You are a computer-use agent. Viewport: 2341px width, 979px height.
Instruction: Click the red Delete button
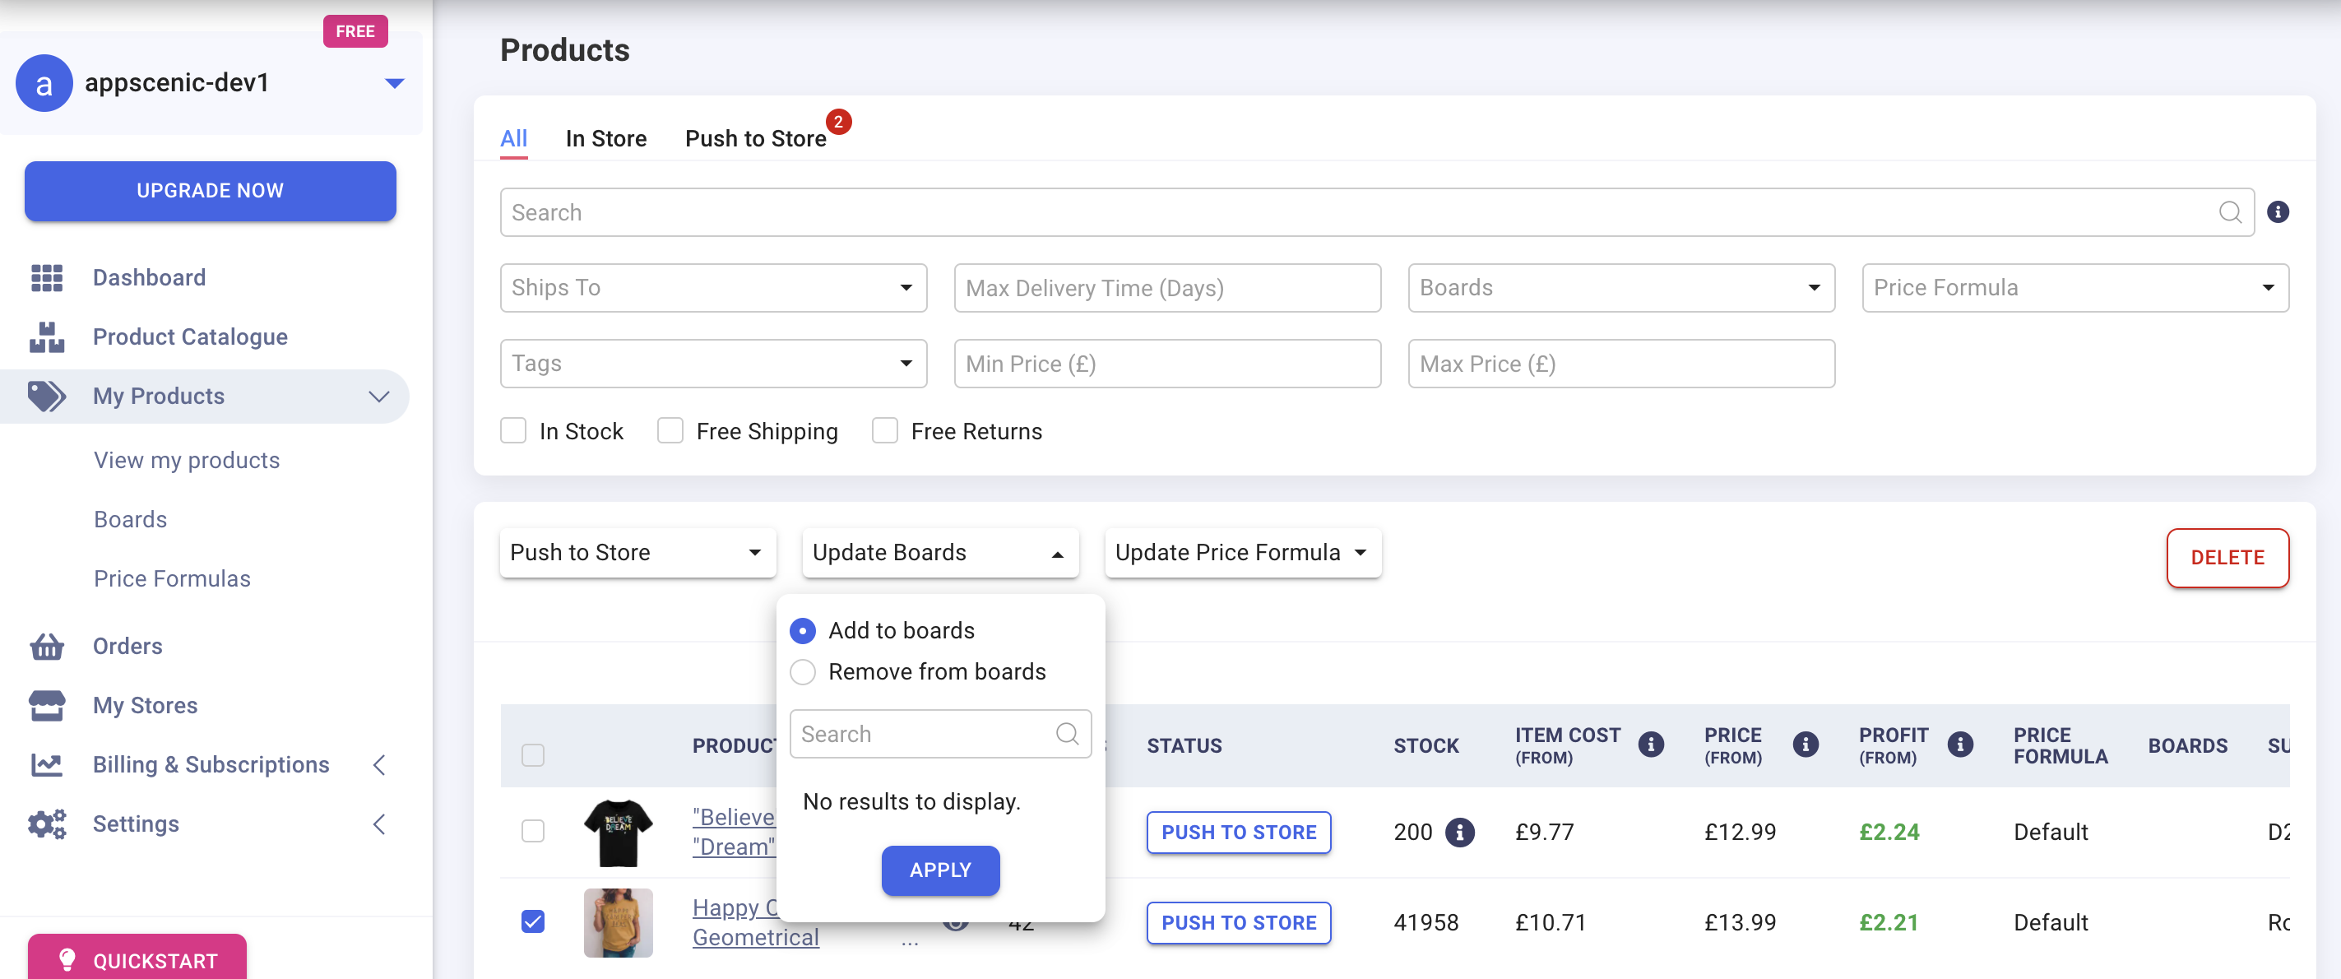2227,557
